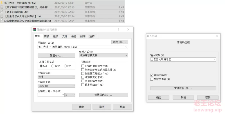Image resolution: width=225 pixels, height=114 pixels.
Task: Open the 输入密码 field dropdown arrow
Action: click(x=215, y=59)
